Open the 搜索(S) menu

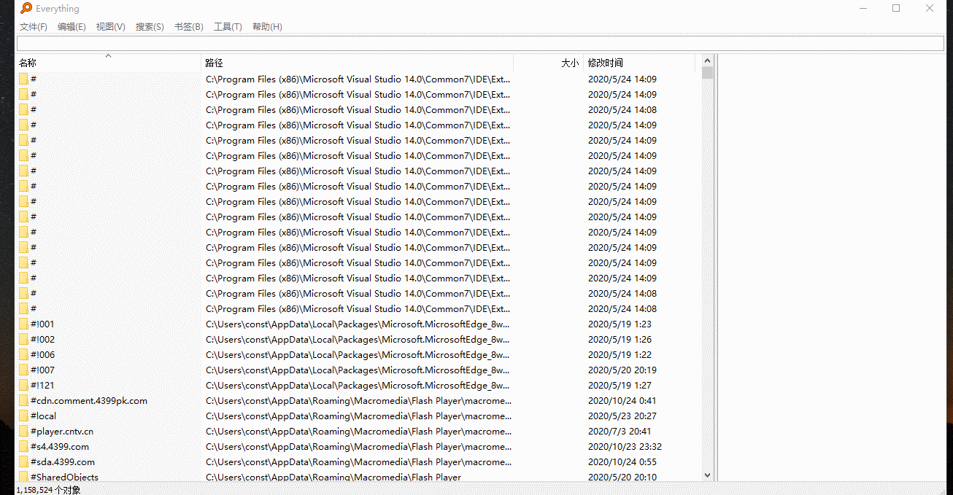tap(150, 27)
